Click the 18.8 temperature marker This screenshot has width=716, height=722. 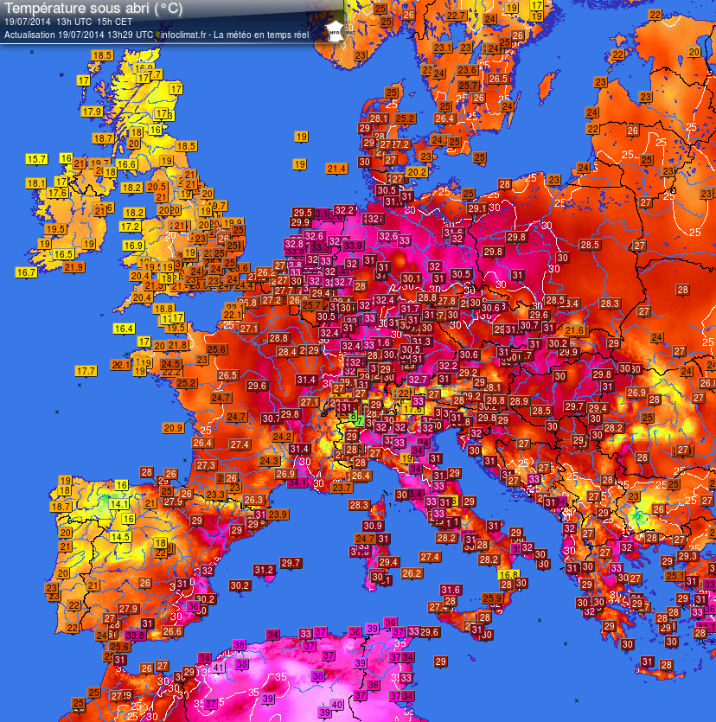163,308
